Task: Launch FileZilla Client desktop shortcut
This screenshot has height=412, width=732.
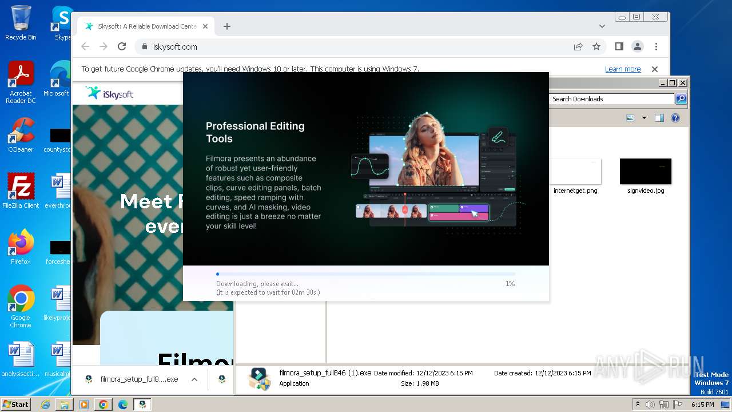Action: (21, 191)
